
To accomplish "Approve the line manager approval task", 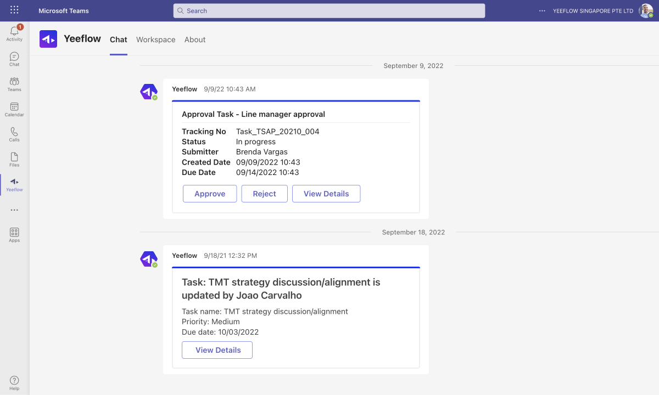I will [210, 194].
